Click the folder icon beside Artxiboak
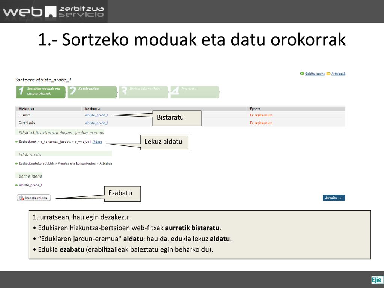384x288 pixels. pos(328,73)
